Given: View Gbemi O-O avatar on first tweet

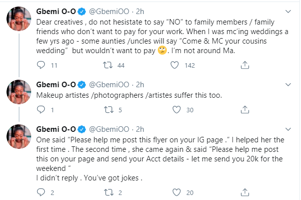Looking at the screenshot, I should click(x=19, y=19).
